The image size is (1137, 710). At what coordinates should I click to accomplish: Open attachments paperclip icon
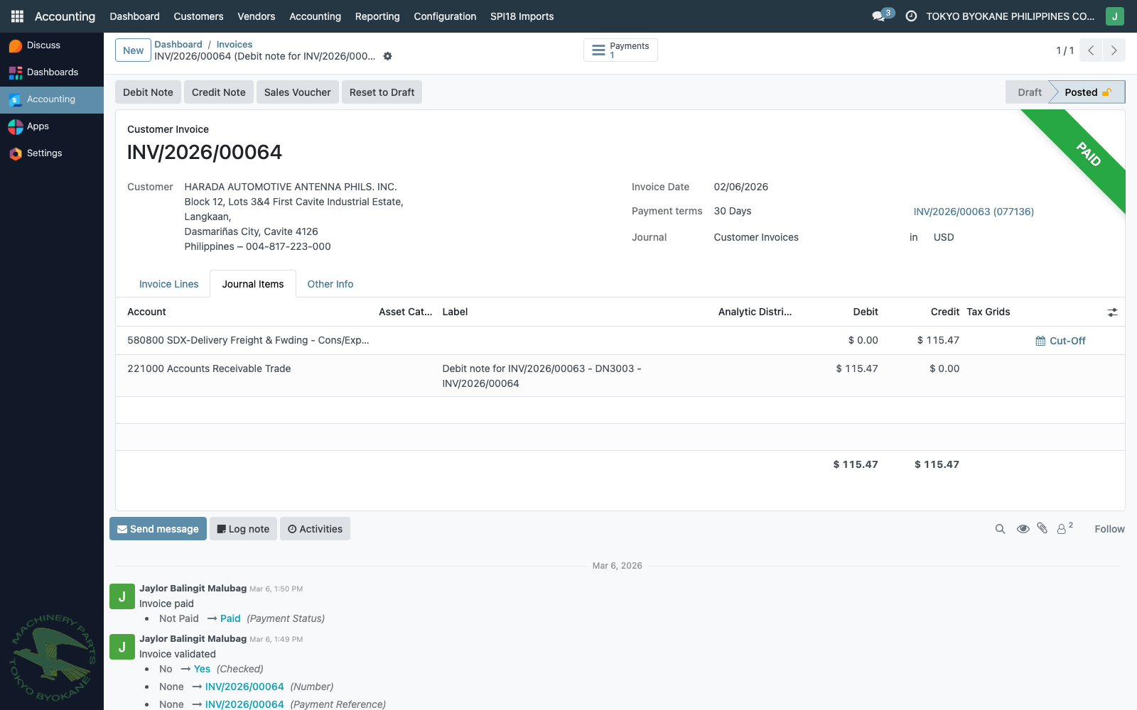coord(1042,528)
